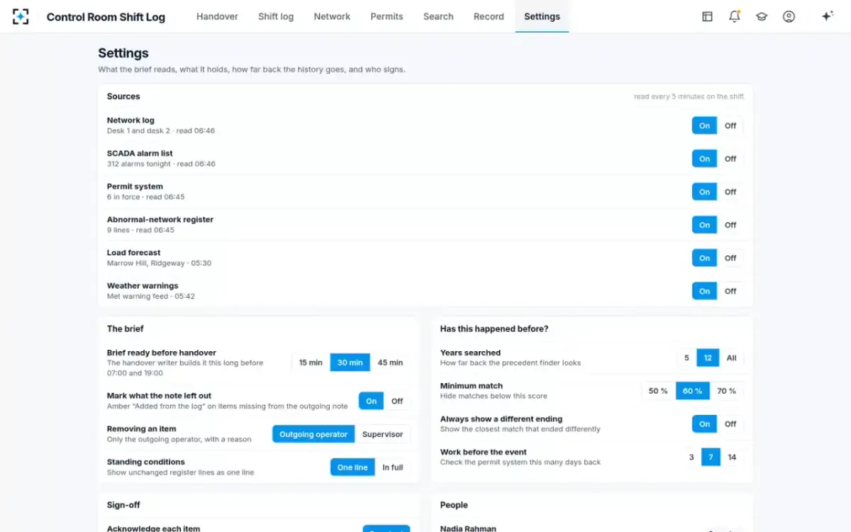
Task: Turn off Abnormal-network register source
Action: point(730,225)
